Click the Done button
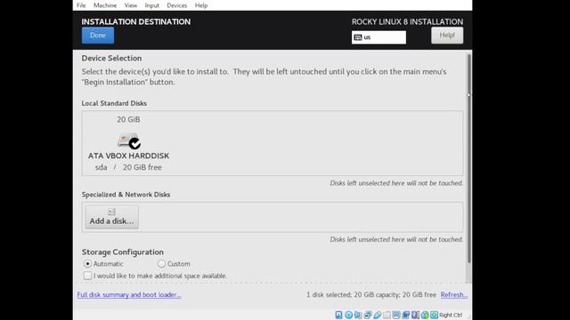 97,36
